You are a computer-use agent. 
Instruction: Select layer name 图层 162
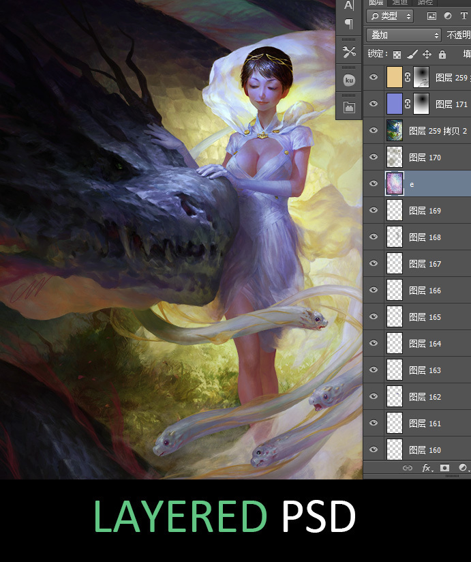[425, 397]
